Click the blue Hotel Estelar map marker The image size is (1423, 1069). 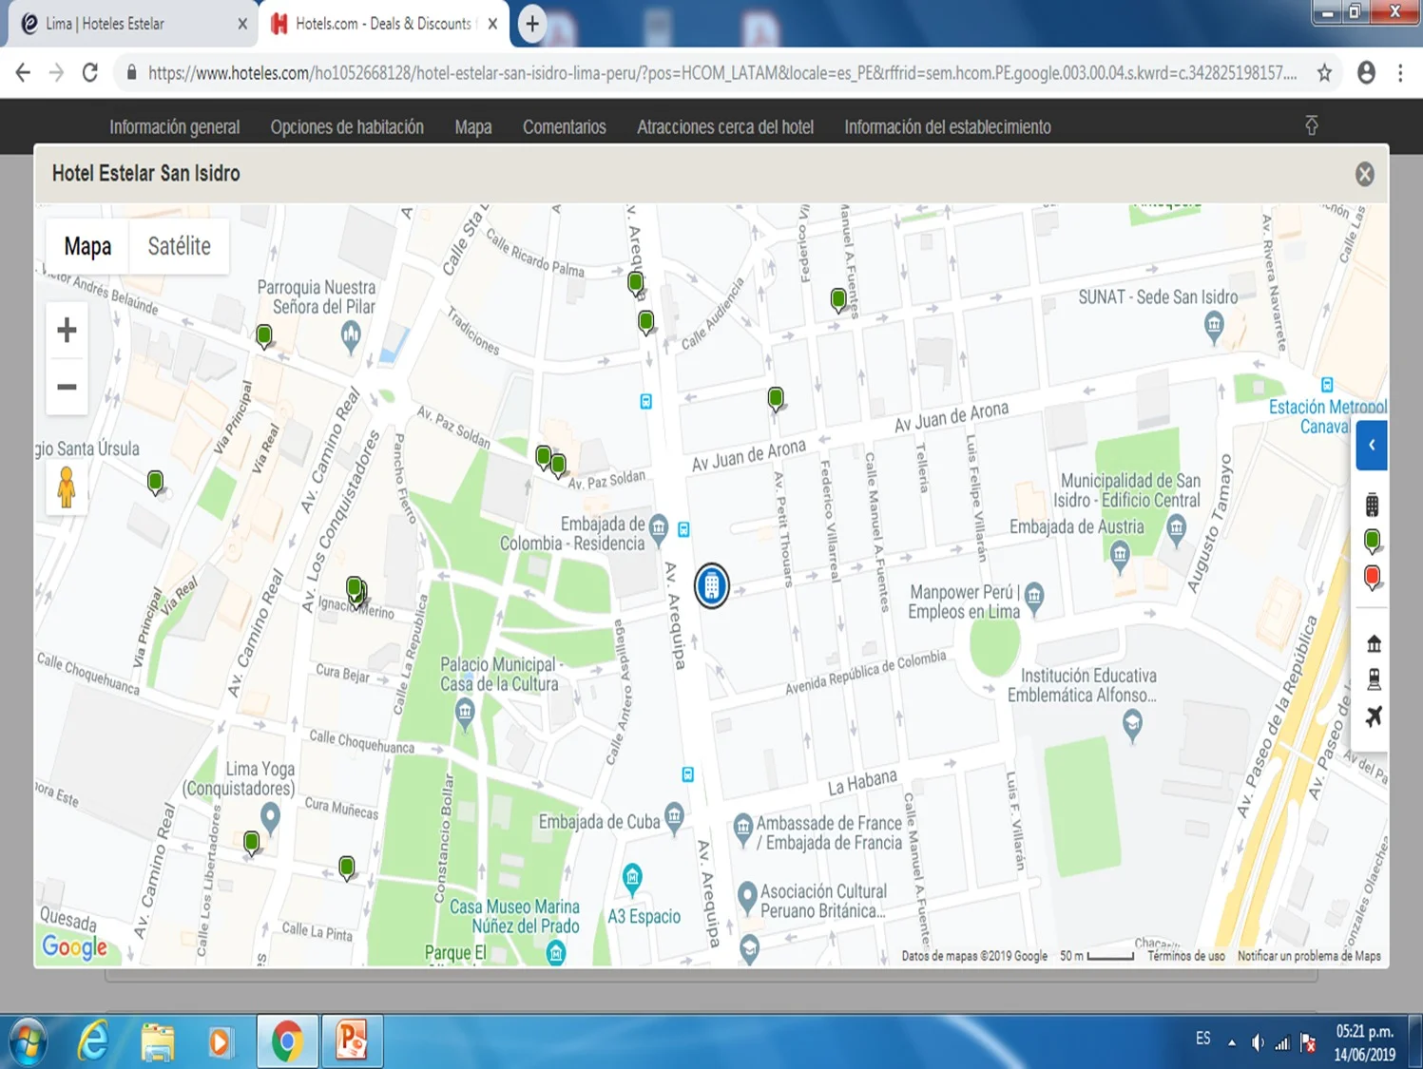[x=711, y=585]
